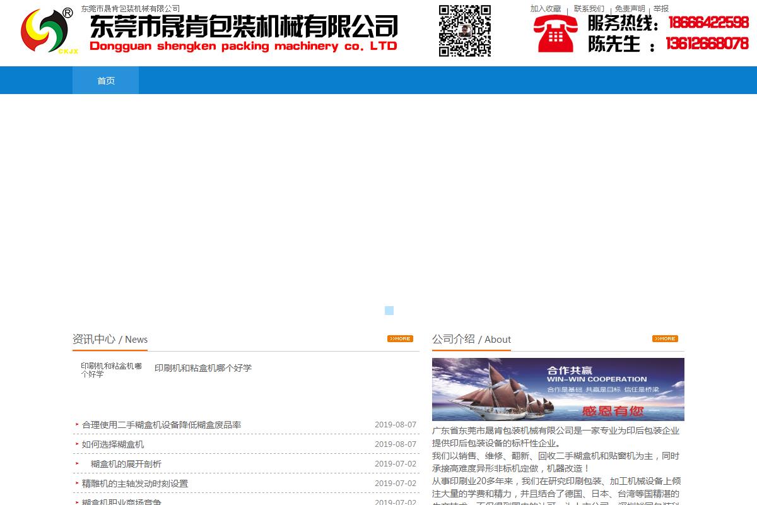Click the service hotline number 18666422598
This screenshot has height=505, width=757.
click(x=708, y=23)
